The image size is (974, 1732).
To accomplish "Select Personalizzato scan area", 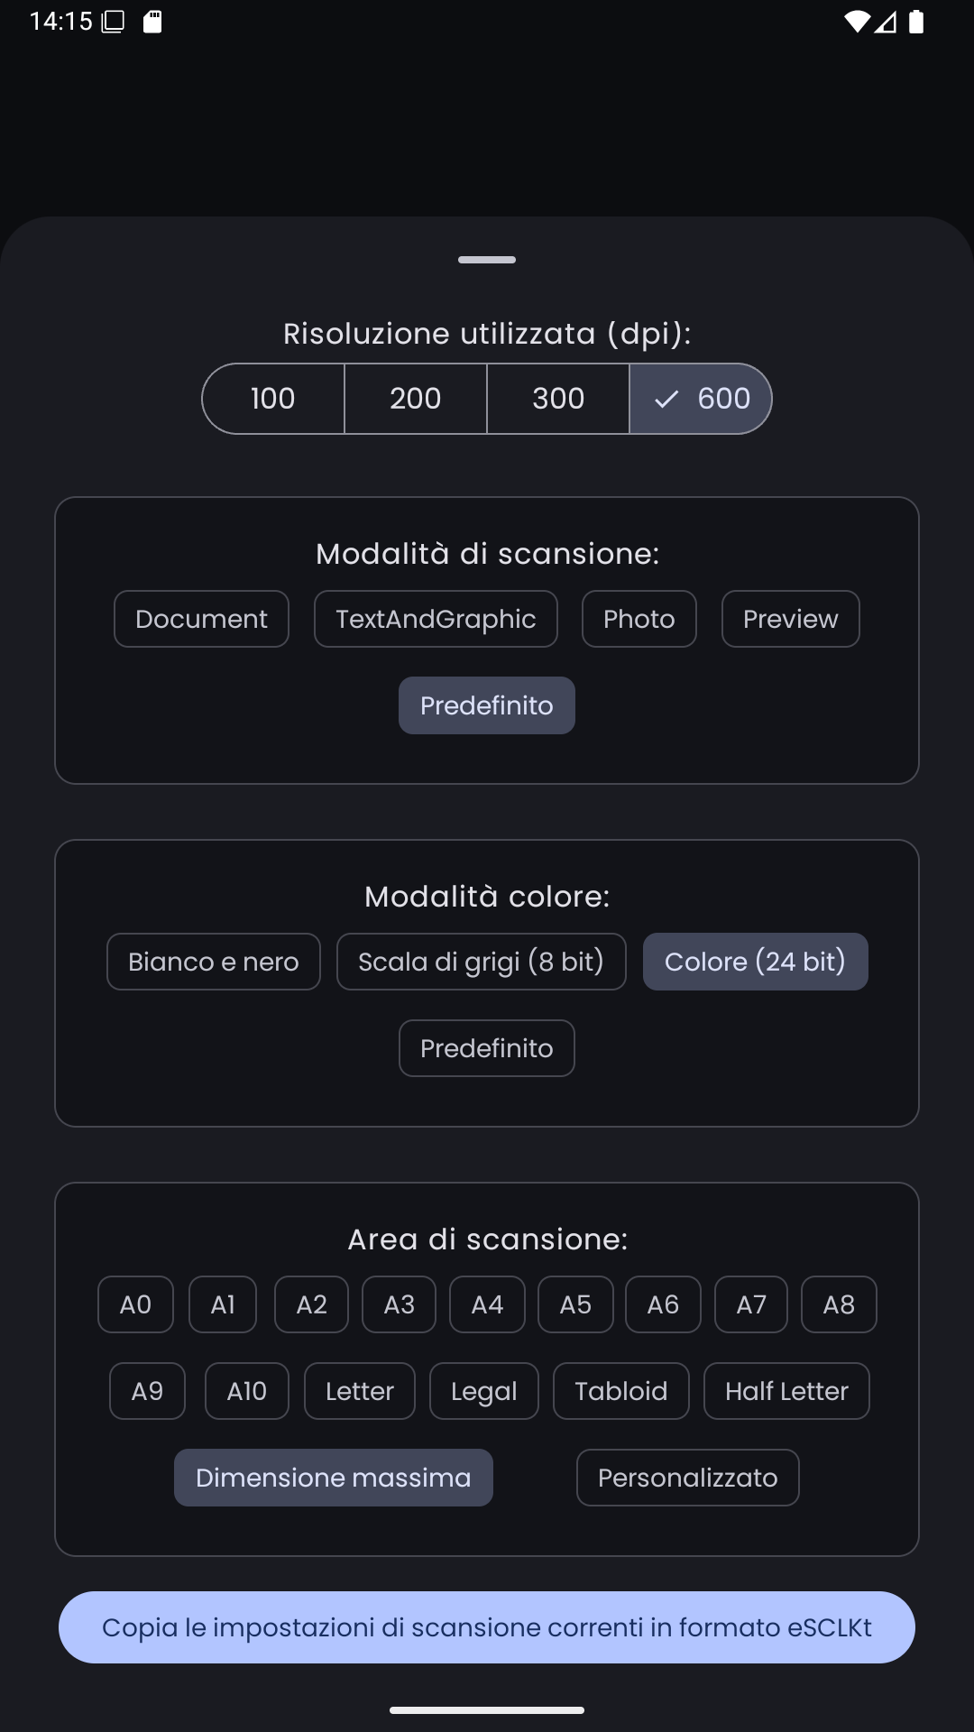I will tap(687, 1478).
